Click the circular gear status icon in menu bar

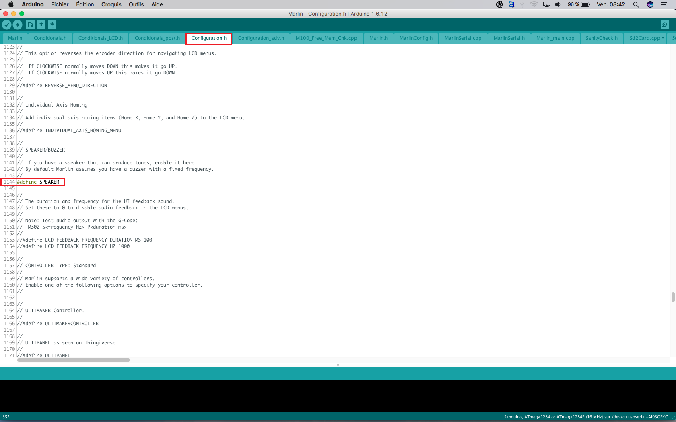coord(499,4)
